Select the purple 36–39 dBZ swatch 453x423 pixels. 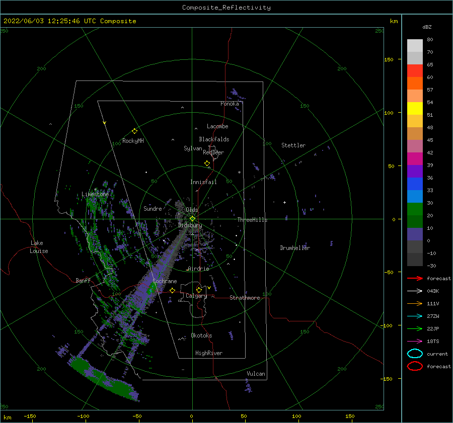415,172
